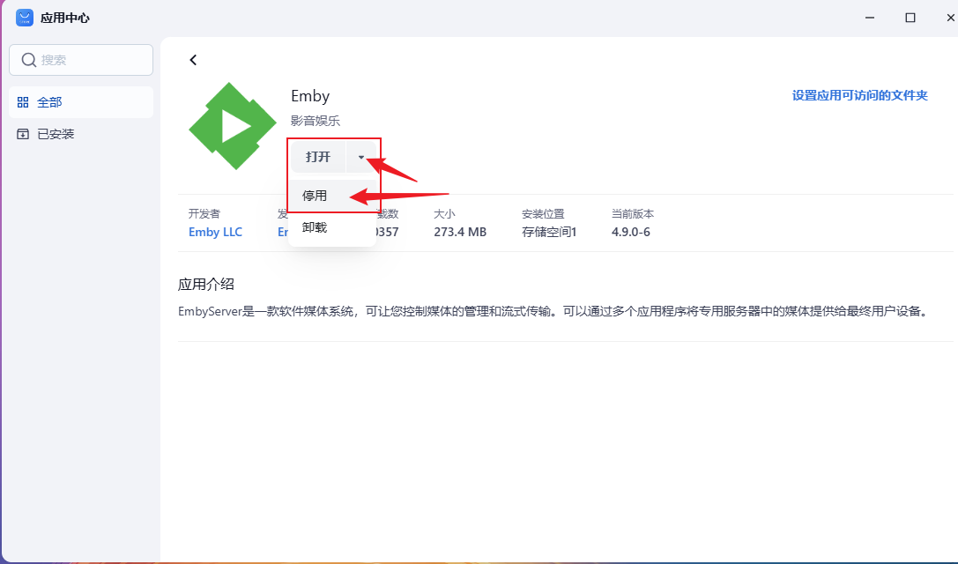Select the 全部 category in sidebar
The width and height of the screenshot is (958, 564).
[81, 102]
